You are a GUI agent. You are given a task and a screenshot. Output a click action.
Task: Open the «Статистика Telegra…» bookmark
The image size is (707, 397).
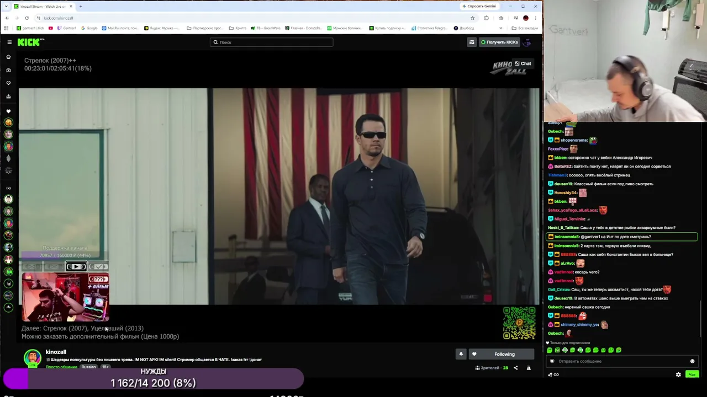(429, 28)
